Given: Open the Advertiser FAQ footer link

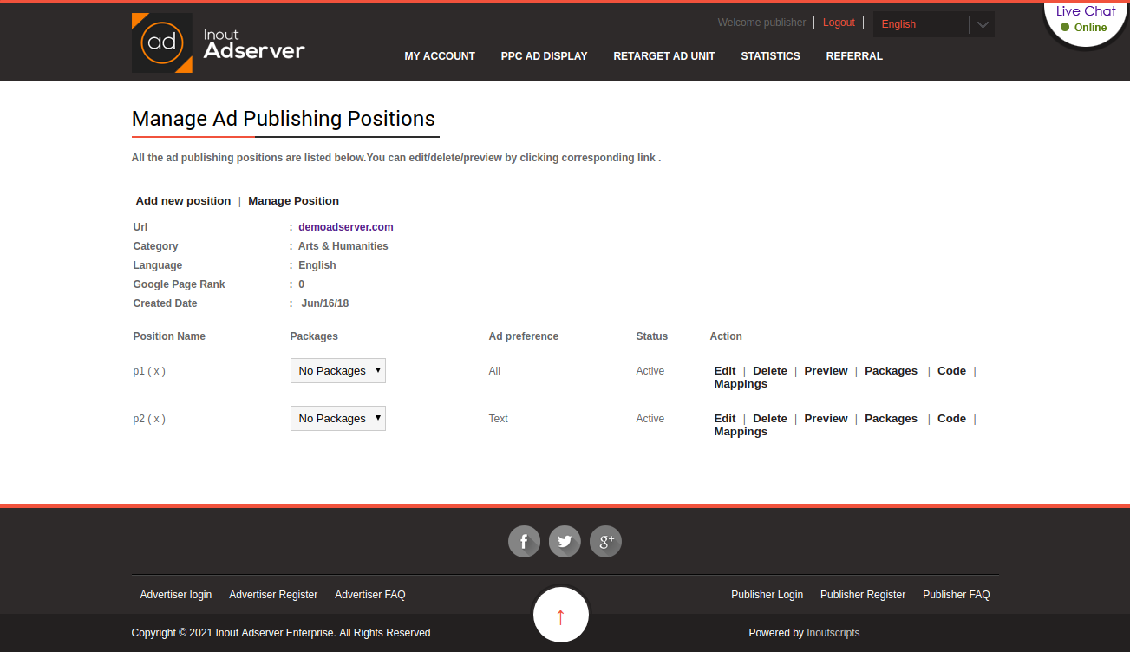Looking at the screenshot, I should 370,595.
